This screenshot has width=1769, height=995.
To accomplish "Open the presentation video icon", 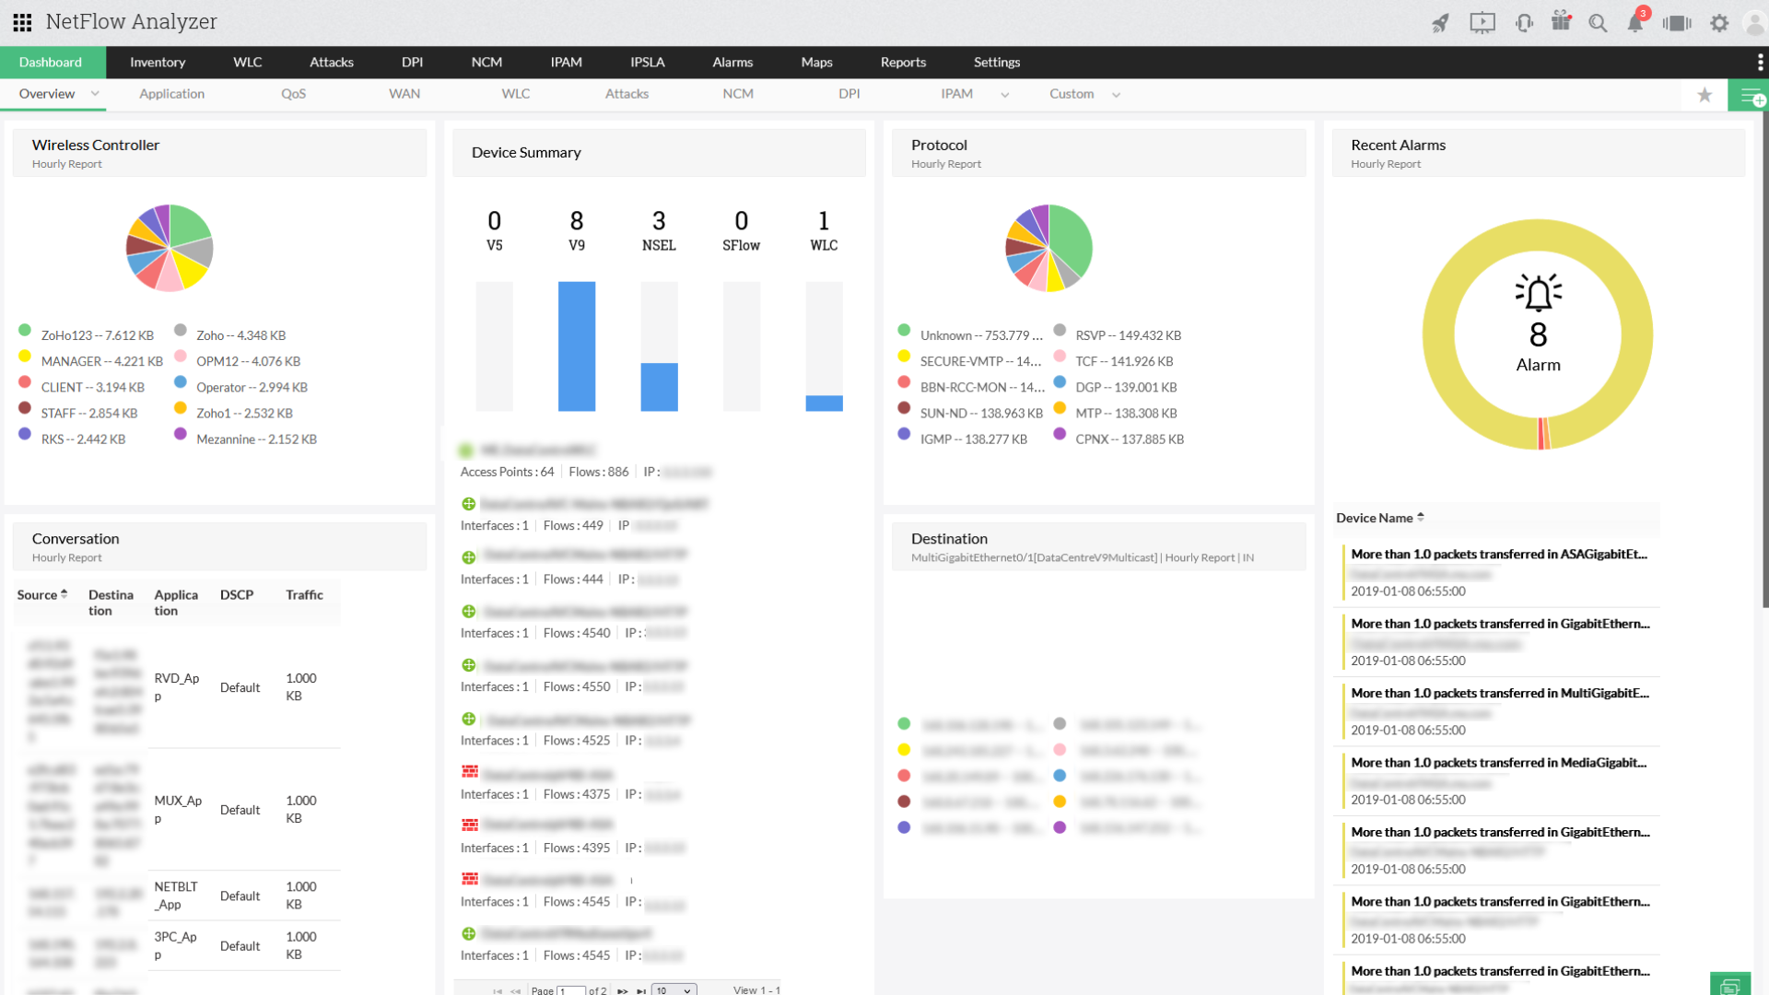I will coord(1482,23).
